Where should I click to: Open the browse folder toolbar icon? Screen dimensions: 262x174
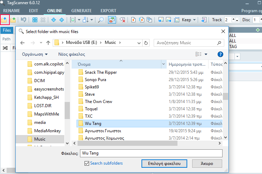4,20
